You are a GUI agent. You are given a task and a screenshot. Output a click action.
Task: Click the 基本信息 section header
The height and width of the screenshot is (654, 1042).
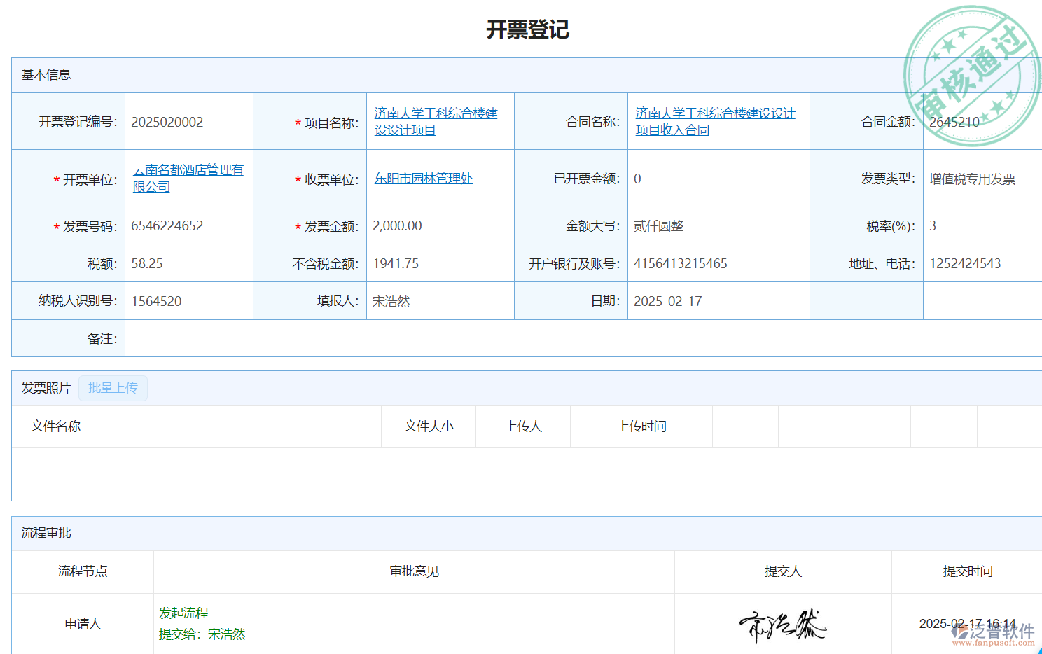coord(46,75)
